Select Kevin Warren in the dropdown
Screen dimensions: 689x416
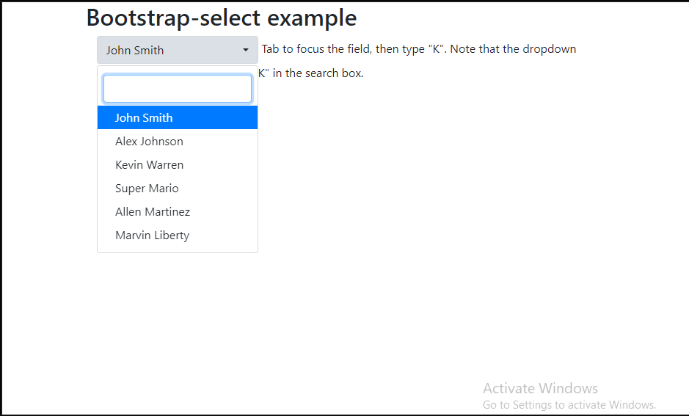[x=149, y=164]
